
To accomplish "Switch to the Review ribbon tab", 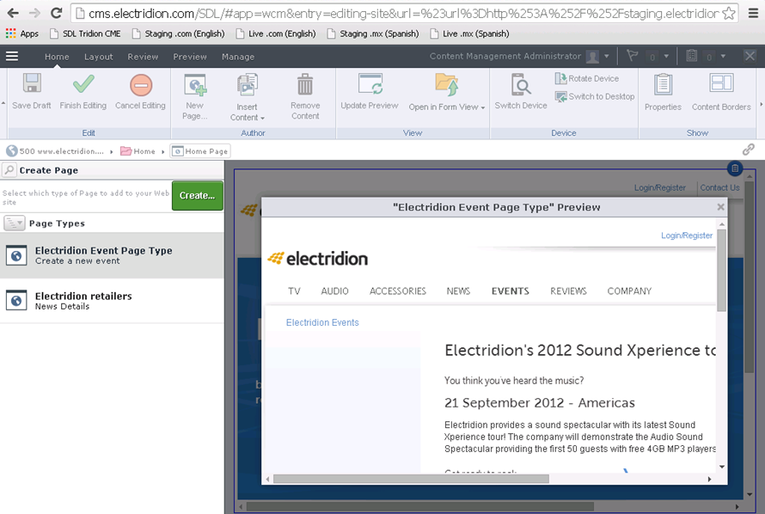I will (x=143, y=57).
